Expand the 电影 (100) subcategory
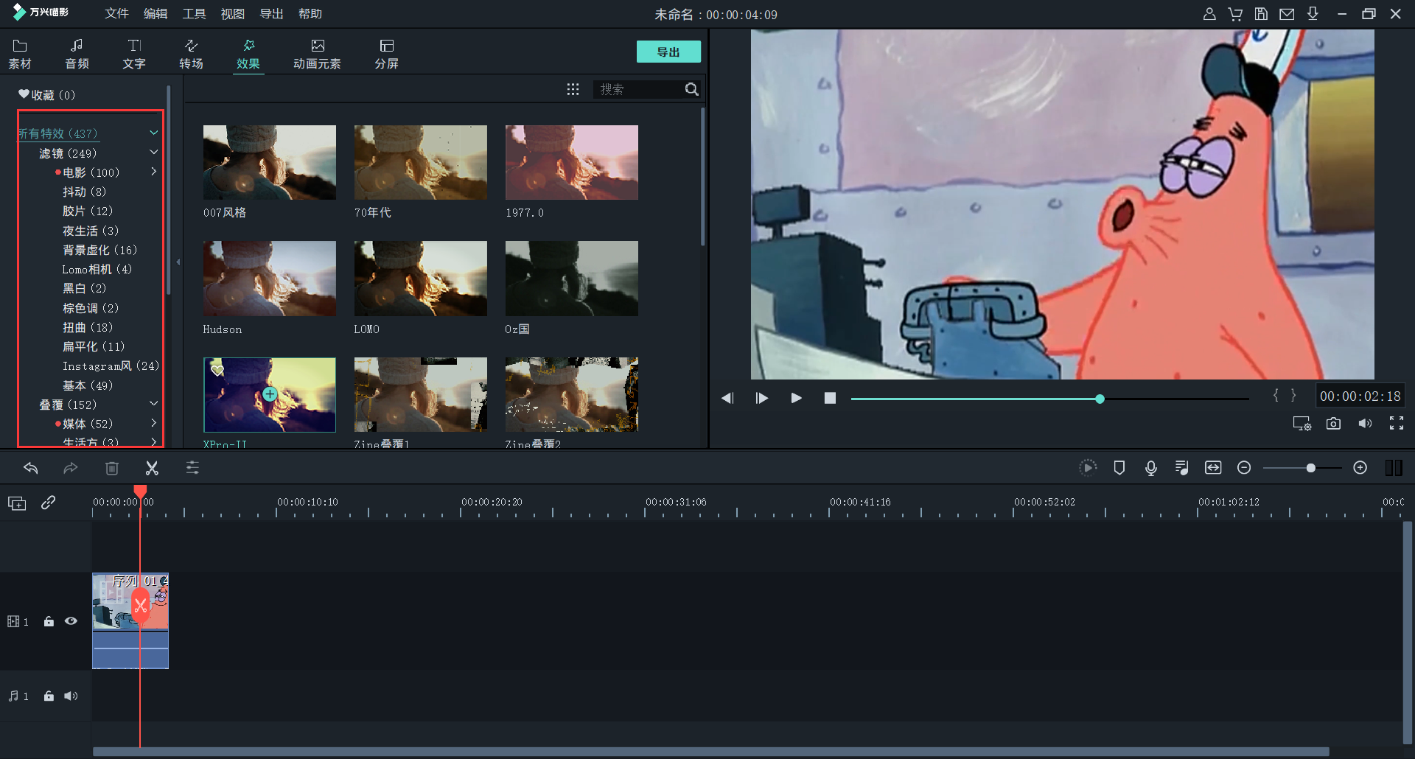 tap(153, 172)
